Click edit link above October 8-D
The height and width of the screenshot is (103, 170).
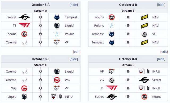(x=164, y=52)
